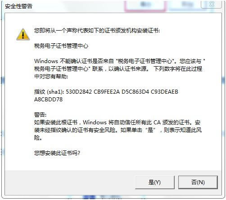
Task: Click the 安全性警告 title bar text
Action: tap(18, 6)
